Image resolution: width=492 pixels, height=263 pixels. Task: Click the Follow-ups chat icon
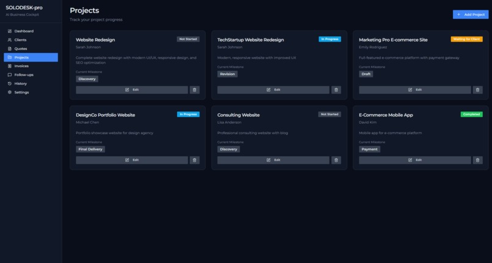(x=9, y=74)
